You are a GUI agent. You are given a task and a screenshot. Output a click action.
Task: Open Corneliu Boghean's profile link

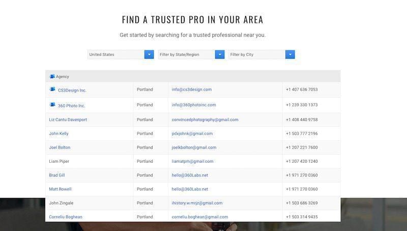point(65,217)
